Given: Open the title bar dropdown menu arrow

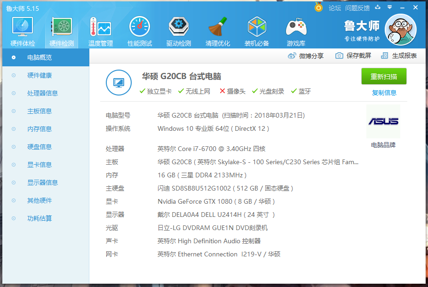Looking at the screenshot, I should pyautogui.click(x=390, y=8).
